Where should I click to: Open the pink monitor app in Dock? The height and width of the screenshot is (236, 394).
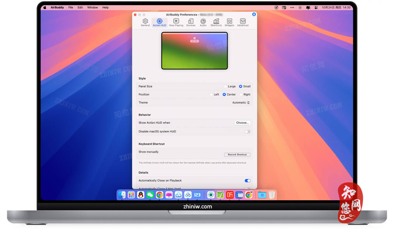(x=169, y=195)
